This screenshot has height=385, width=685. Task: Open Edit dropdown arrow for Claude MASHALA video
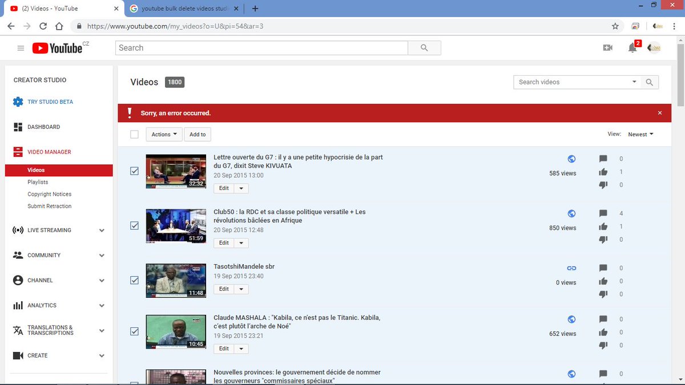tap(241, 349)
